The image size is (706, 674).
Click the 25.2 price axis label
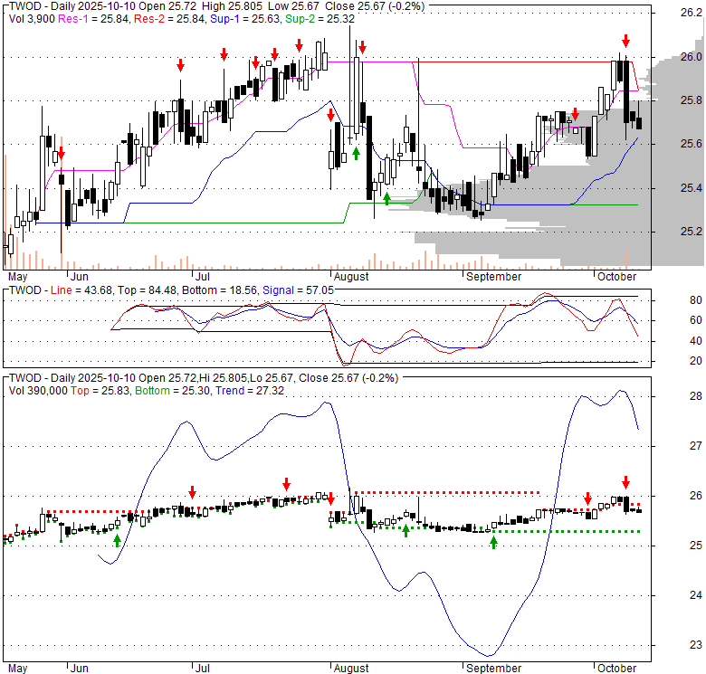click(x=692, y=232)
